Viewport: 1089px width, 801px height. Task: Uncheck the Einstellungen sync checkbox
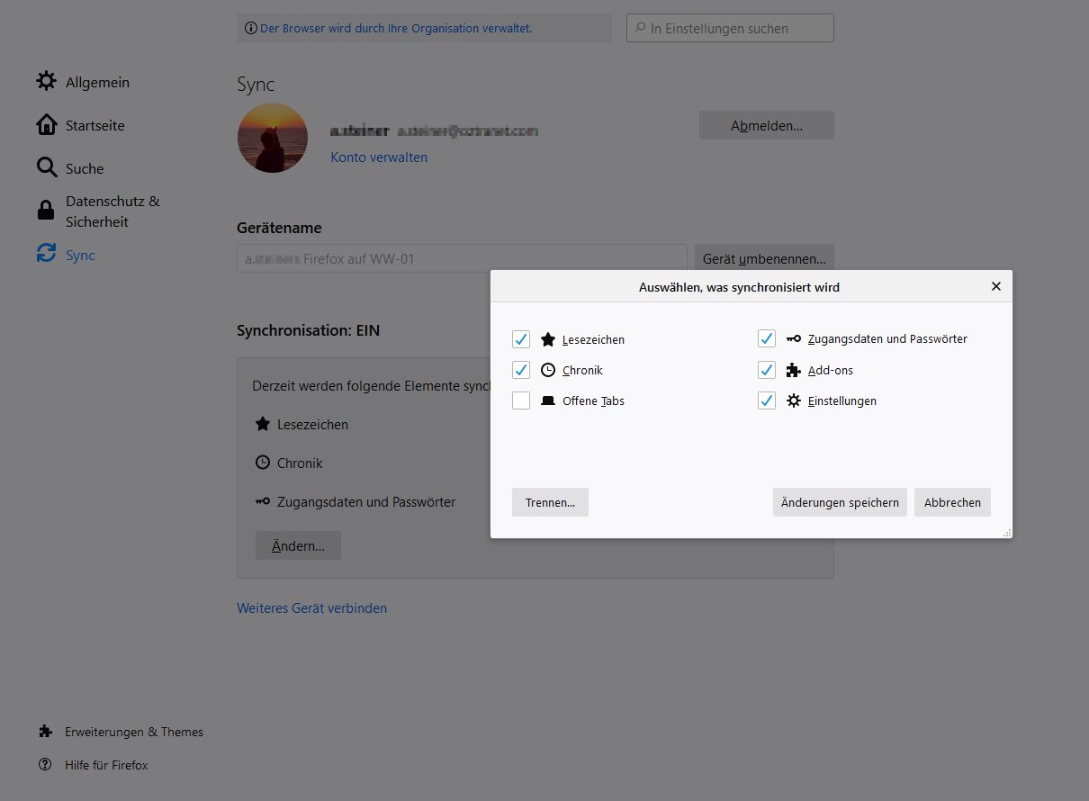[x=767, y=400]
